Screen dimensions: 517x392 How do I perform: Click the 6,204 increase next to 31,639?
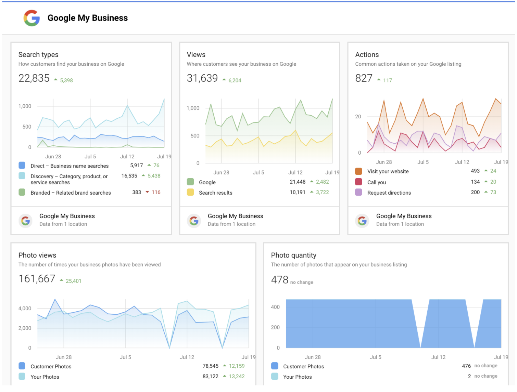232,80
